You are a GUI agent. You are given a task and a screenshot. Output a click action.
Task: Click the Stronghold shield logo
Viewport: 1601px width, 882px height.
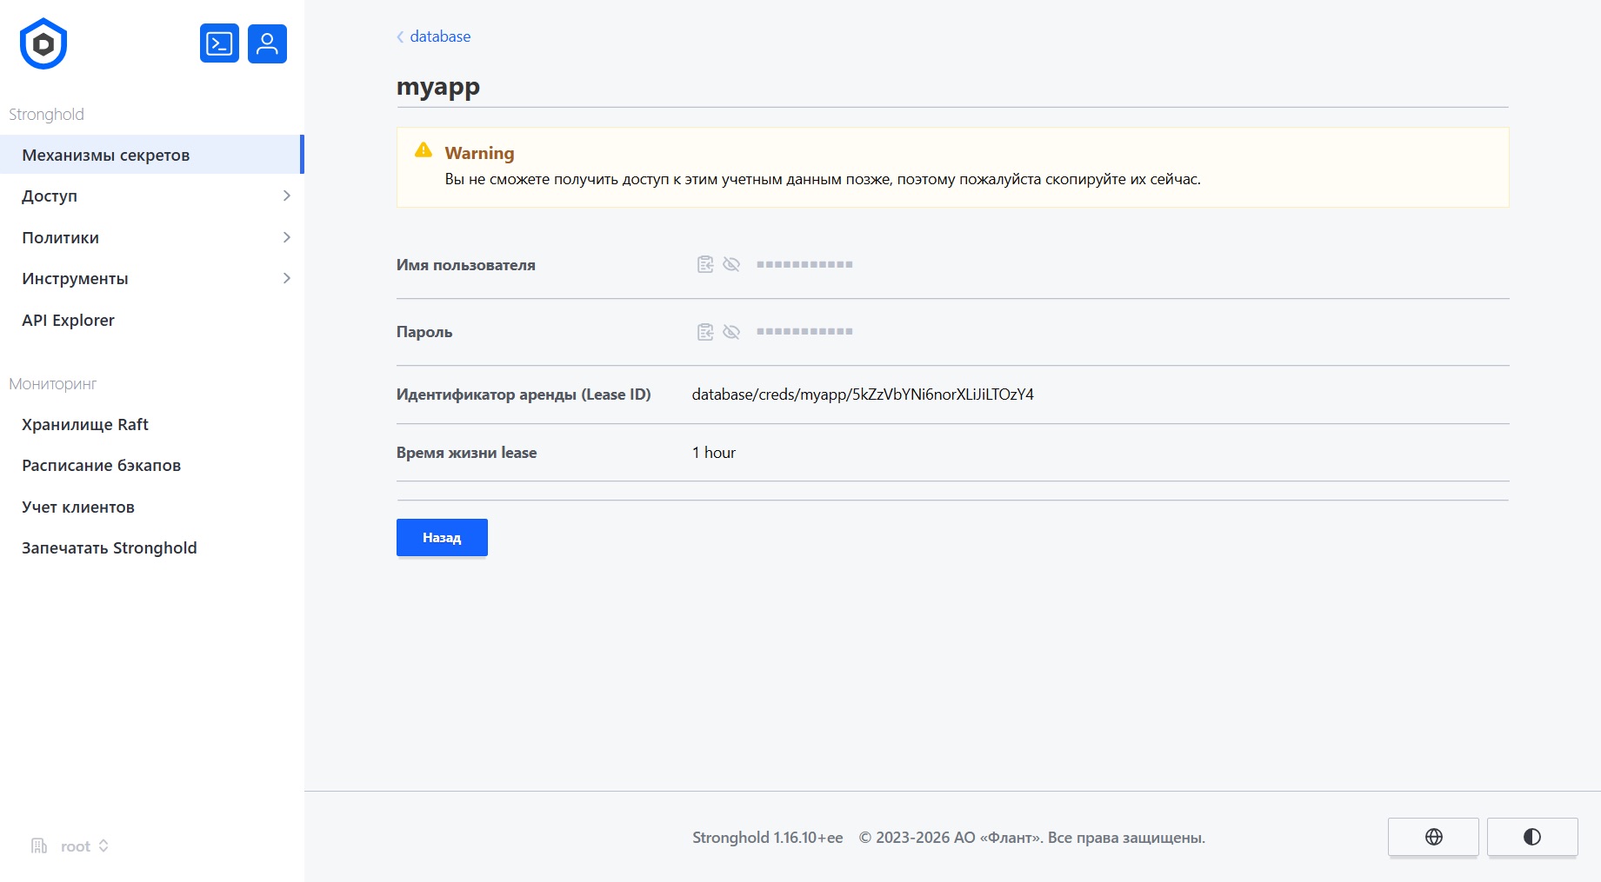pyautogui.click(x=43, y=43)
